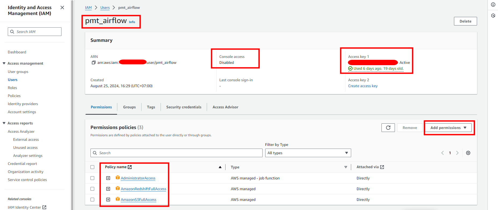Copy the ARN with the copy icon
This screenshot has width=498, height=210.
point(94,62)
